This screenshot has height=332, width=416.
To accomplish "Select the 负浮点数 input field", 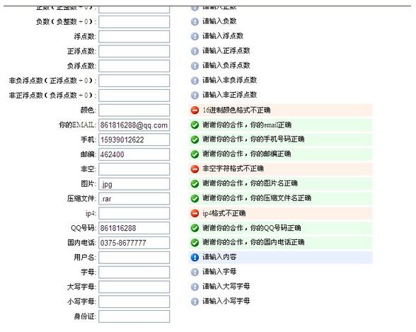I will pyautogui.click(x=134, y=66).
